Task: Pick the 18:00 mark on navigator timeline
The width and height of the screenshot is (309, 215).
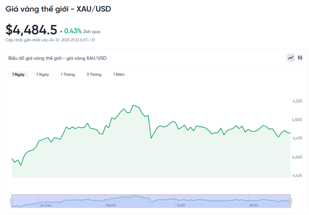Action: click(253, 205)
